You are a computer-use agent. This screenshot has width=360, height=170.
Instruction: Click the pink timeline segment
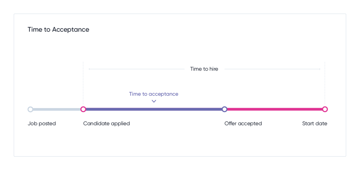tap(275, 109)
